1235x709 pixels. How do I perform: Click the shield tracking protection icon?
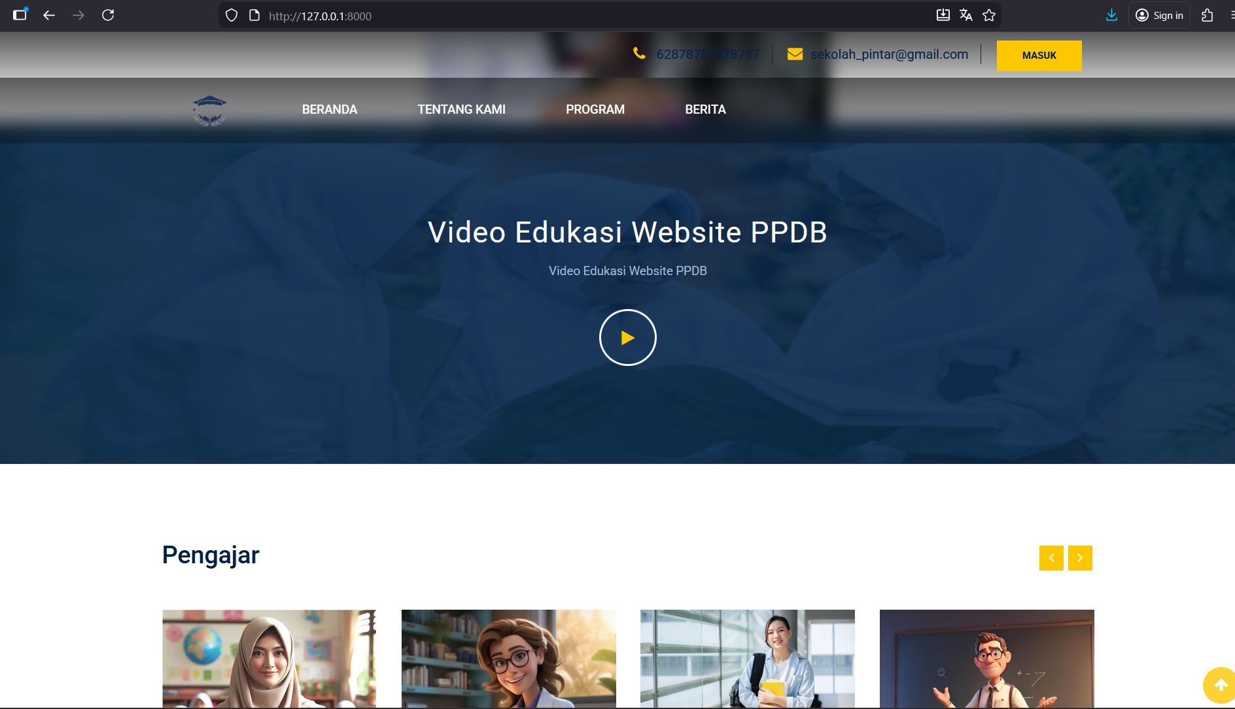(232, 16)
